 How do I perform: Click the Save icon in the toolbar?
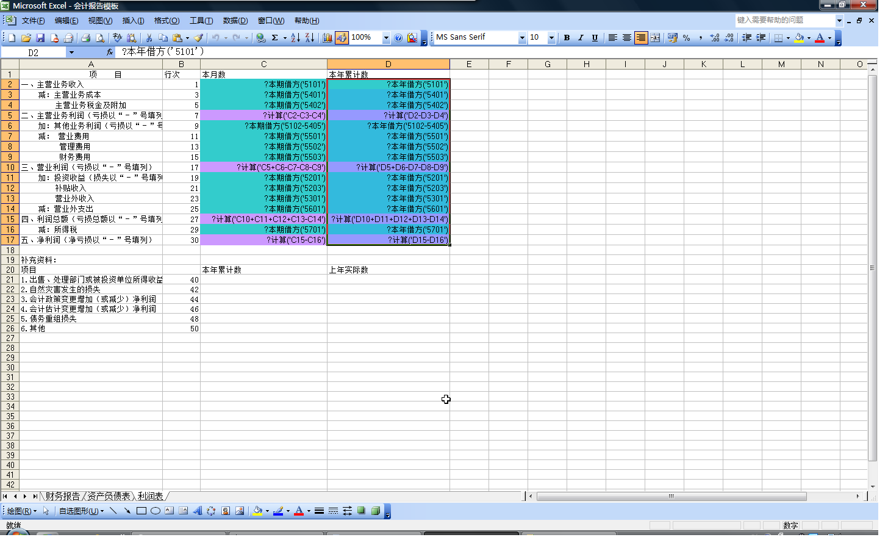click(40, 38)
